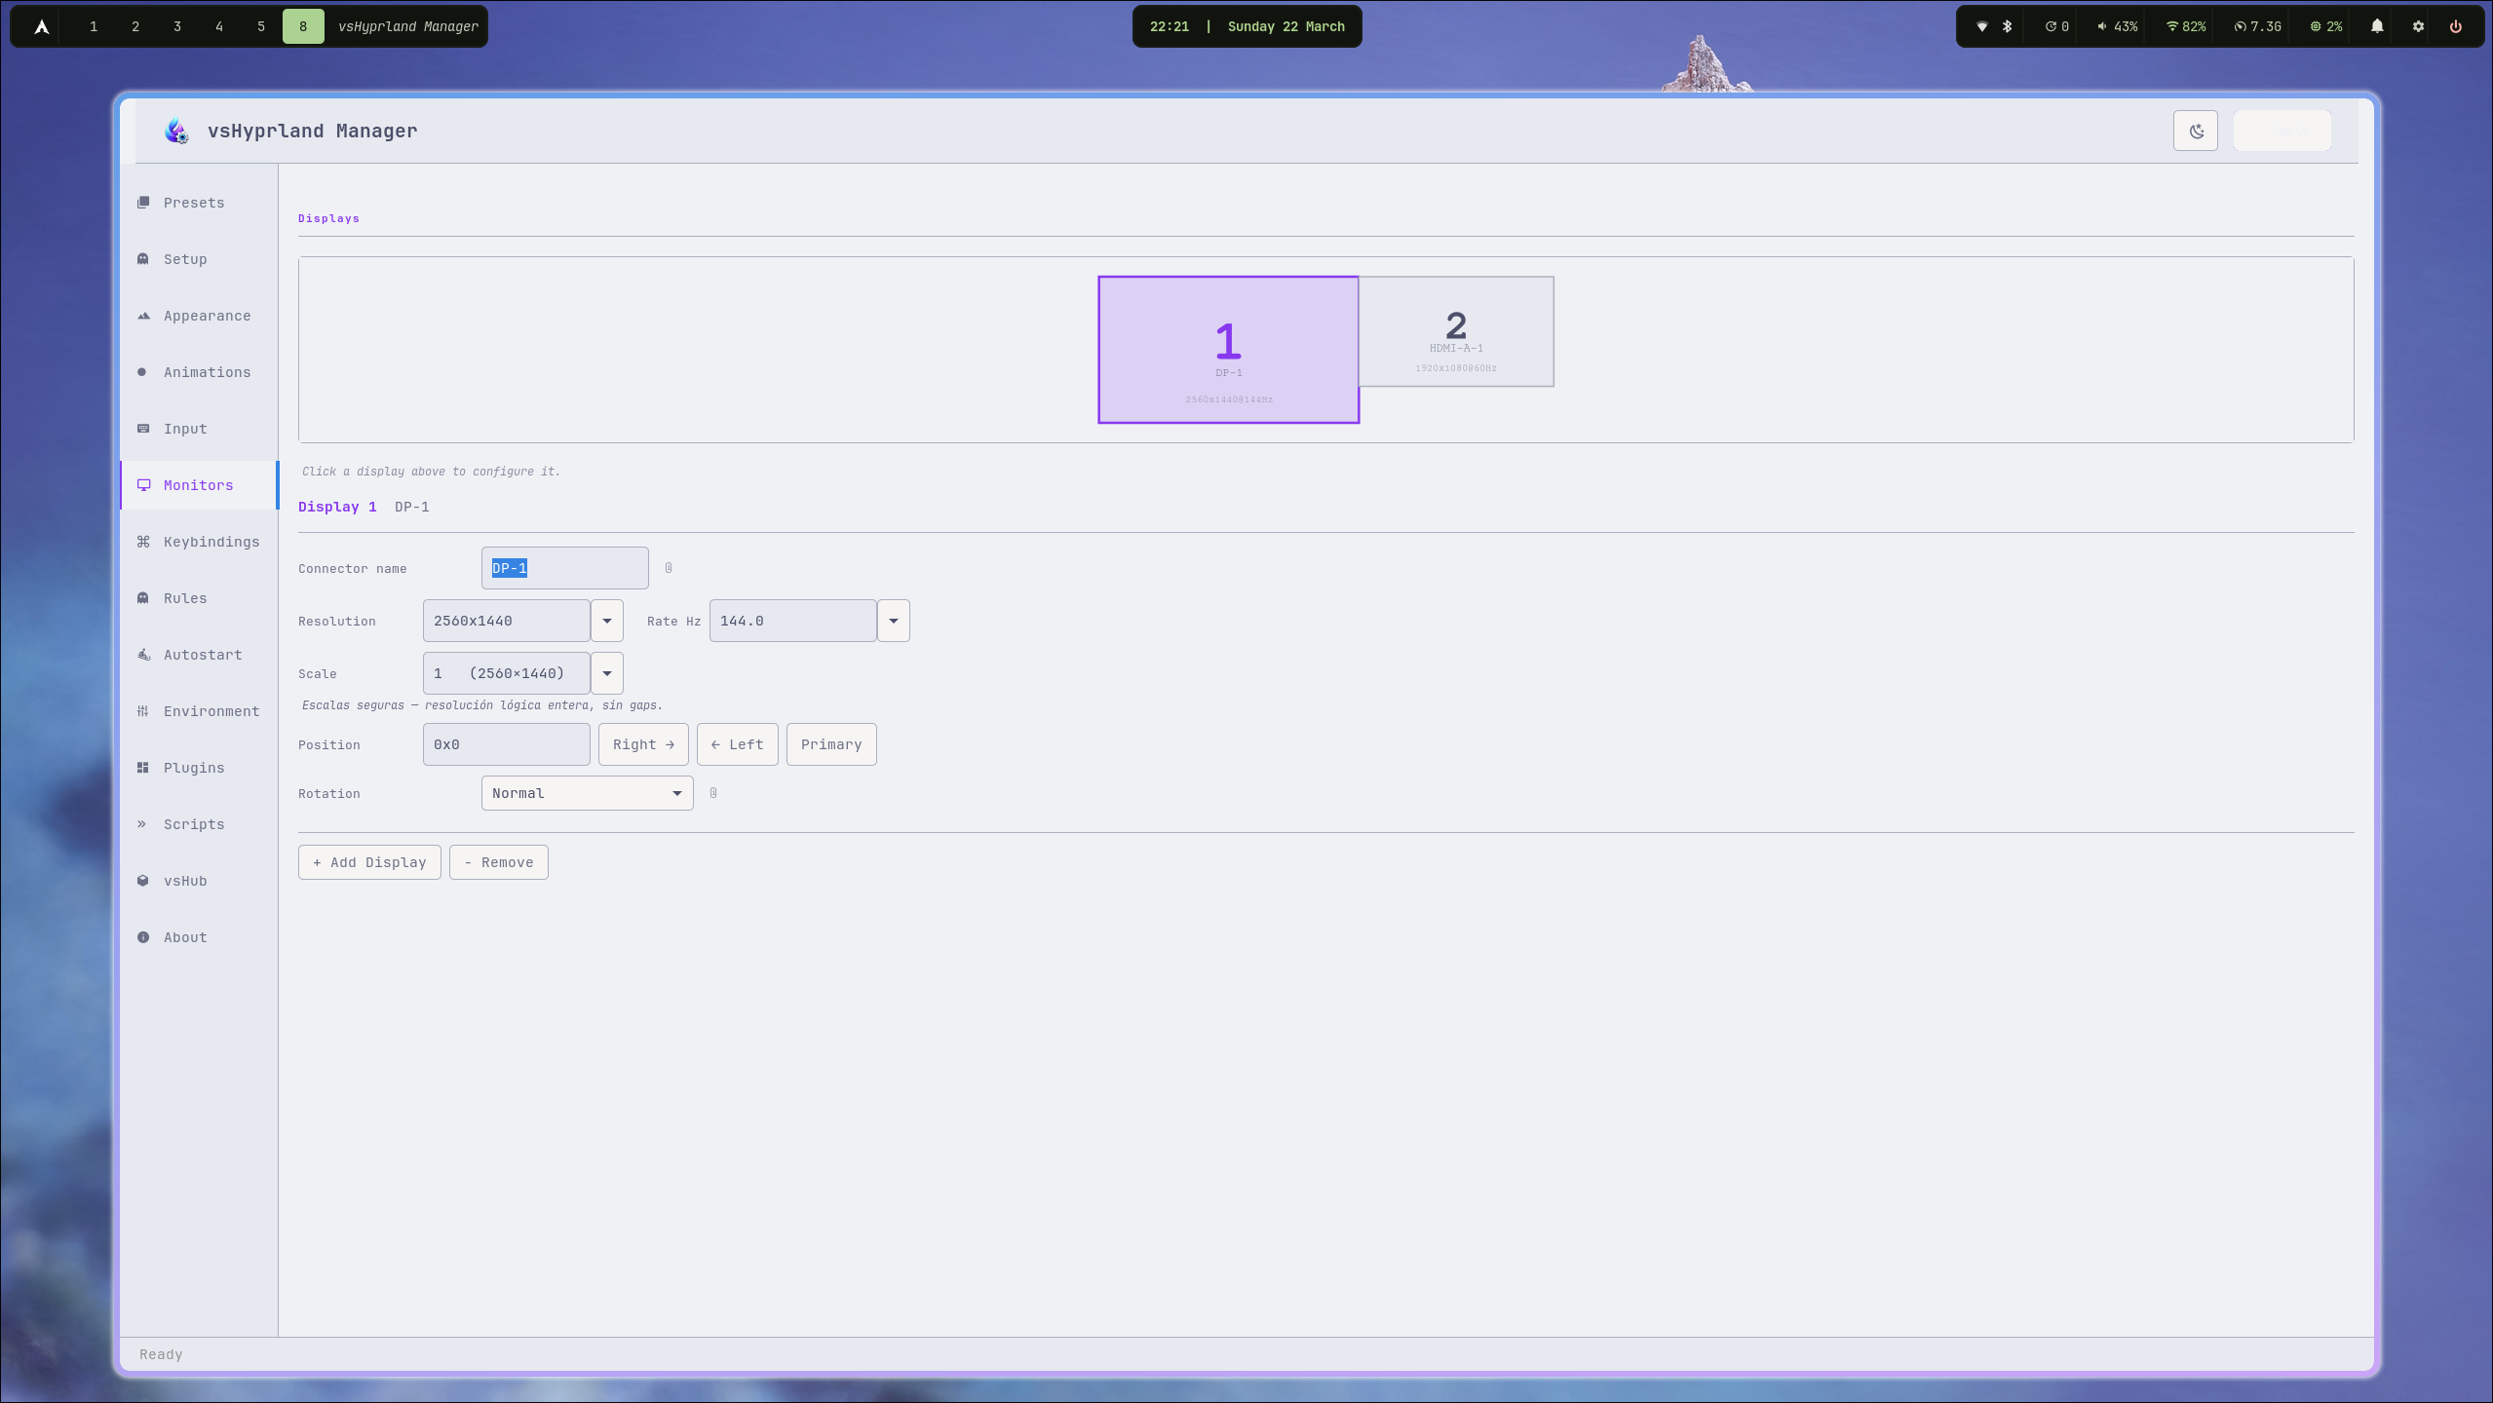Expand the Scale dropdown arrow
The height and width of the screenshot is (1403, 2493).
[607, 673]
